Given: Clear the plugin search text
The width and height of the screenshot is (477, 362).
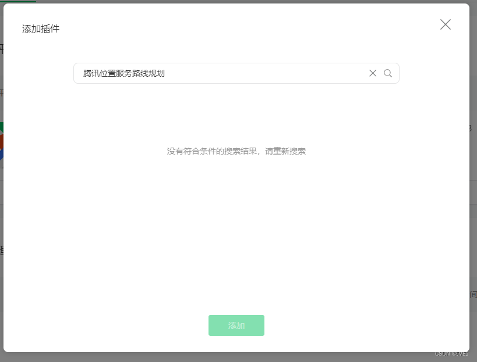Looking at the screenshot, I should 373,73.
